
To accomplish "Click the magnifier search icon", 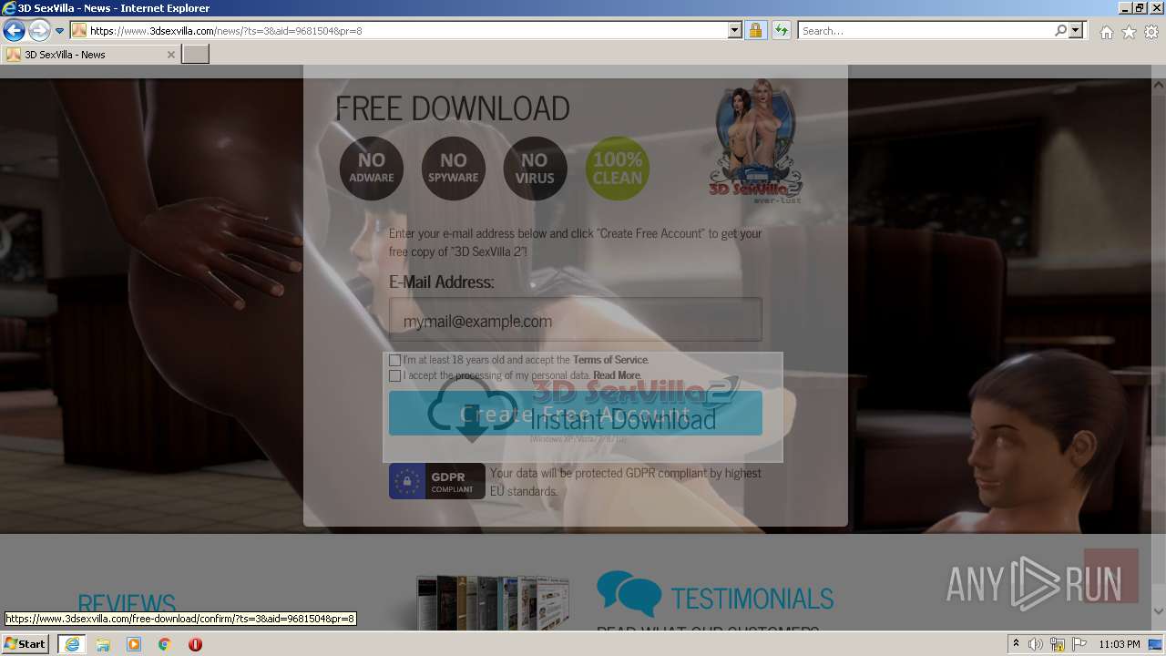I will coord(1060,31).
